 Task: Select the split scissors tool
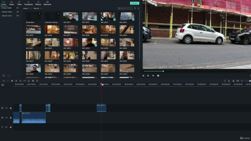click(16, 81)
